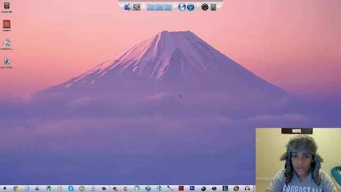341x192 pixels.
Task: Open the blue L icon in taskbar
Action: [x=225, y=188]
